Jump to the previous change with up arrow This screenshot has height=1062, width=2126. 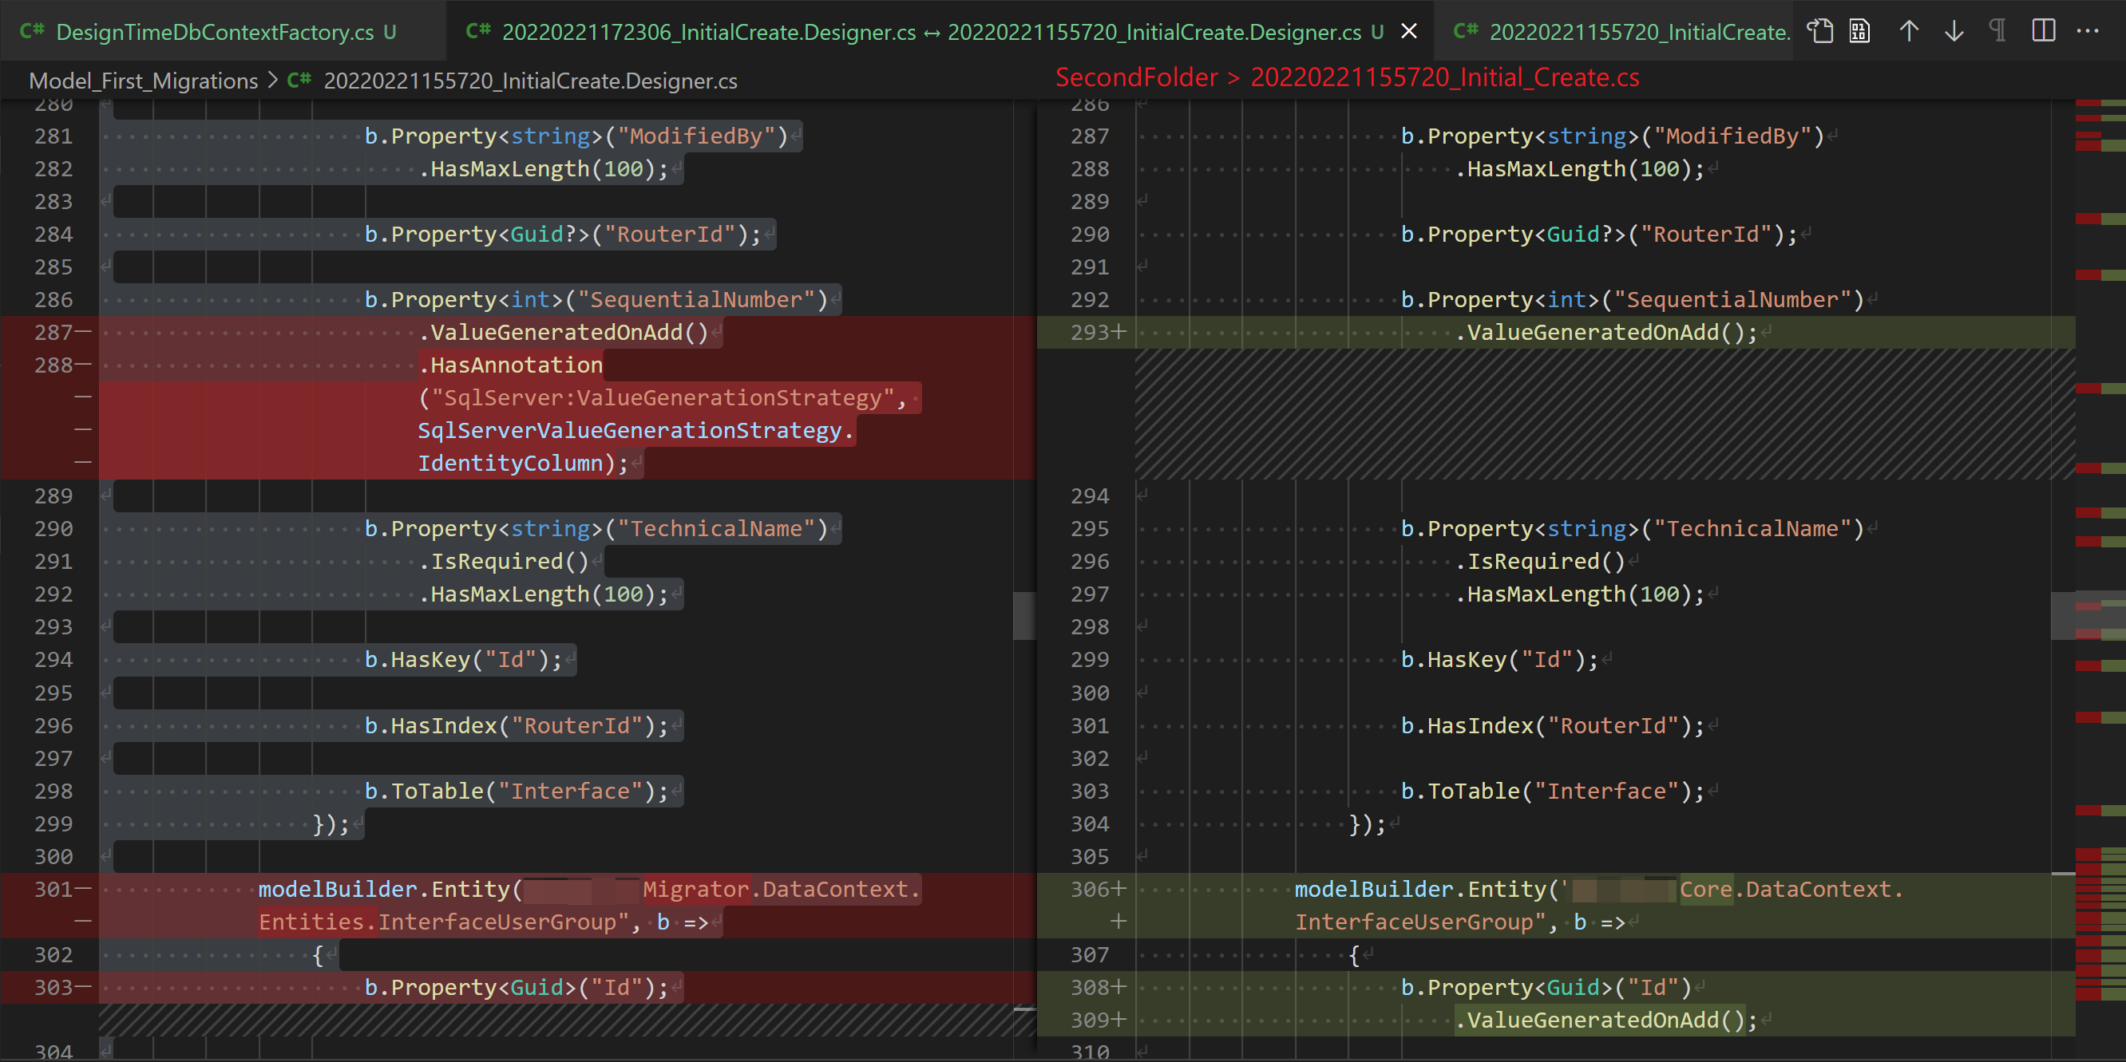click(x=1909, y=31)
